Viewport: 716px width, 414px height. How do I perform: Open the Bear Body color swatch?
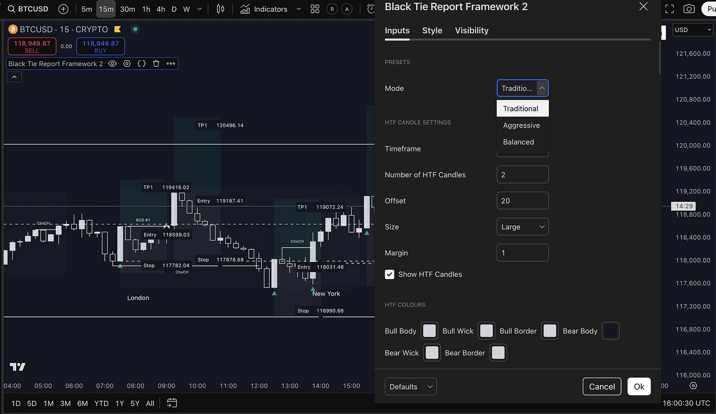610,331
